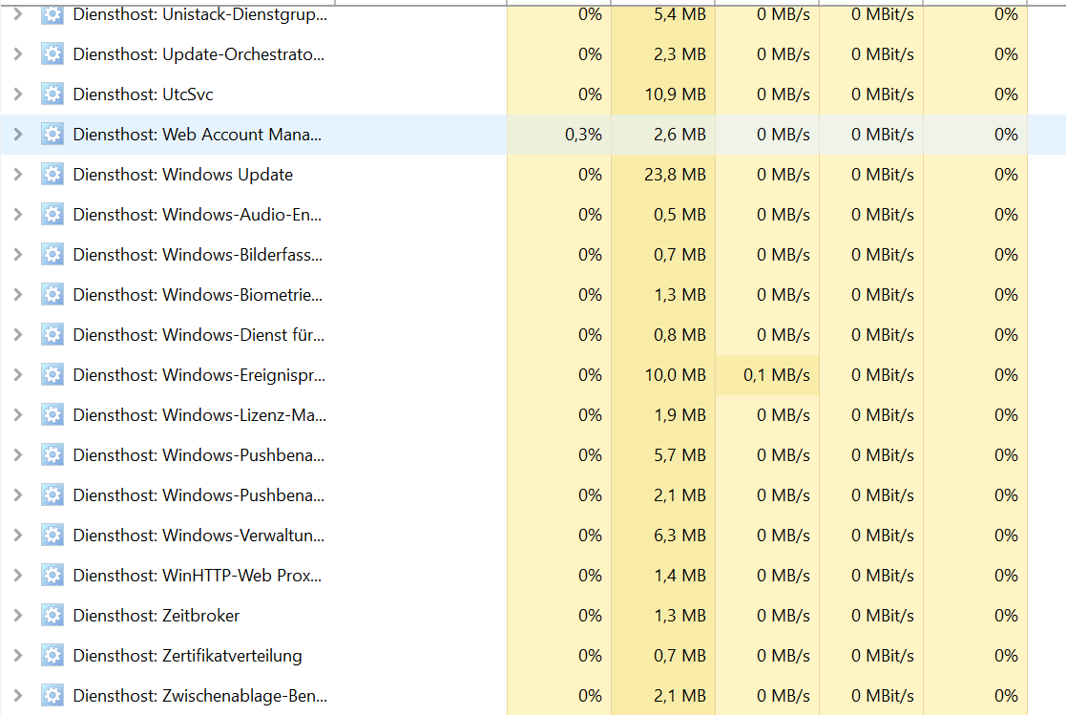Click the 1,9 MB memory value
The height and width of the screenshot is (715, 1066).
[x=679, y=415]
